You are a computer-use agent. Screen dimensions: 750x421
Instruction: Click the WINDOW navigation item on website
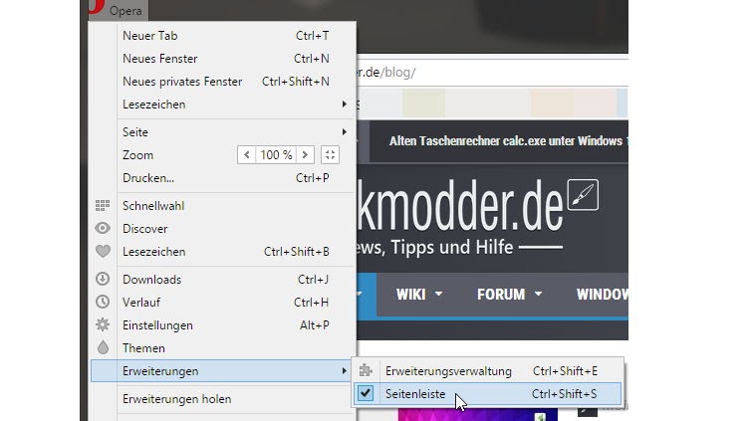[x=603, y=295]
